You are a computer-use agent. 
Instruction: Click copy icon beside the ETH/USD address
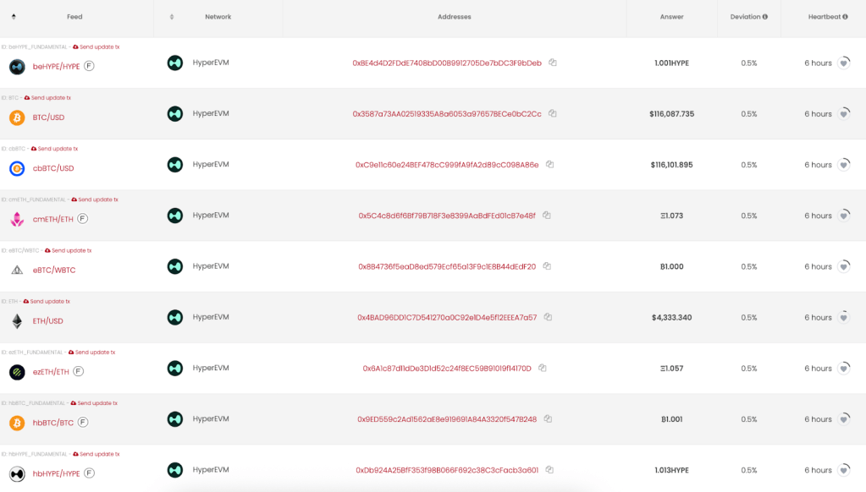click(x=549, y=317)
